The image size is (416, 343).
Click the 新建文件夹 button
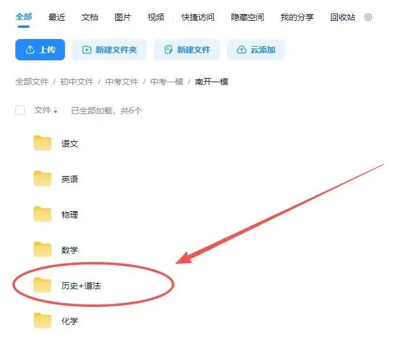pos(109,50)
